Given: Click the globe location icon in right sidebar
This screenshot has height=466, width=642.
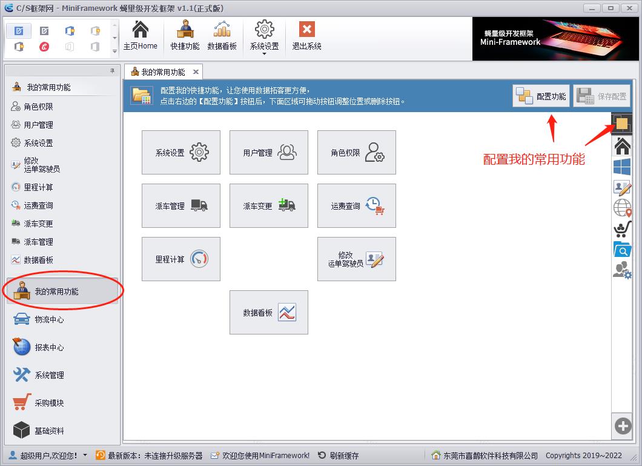Looking at the screenshot, I should coord(622,208).
